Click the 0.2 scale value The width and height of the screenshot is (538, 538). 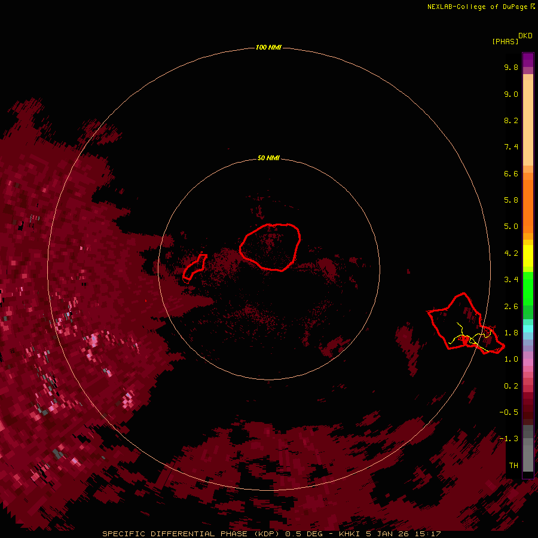[511, 386]
